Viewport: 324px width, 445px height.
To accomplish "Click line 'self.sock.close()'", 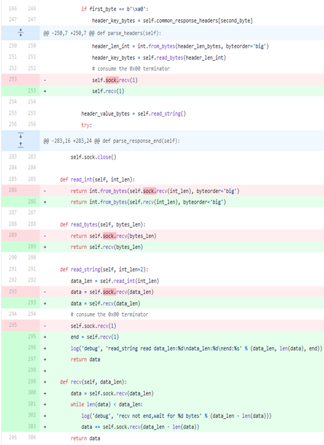I will (93, 157).
